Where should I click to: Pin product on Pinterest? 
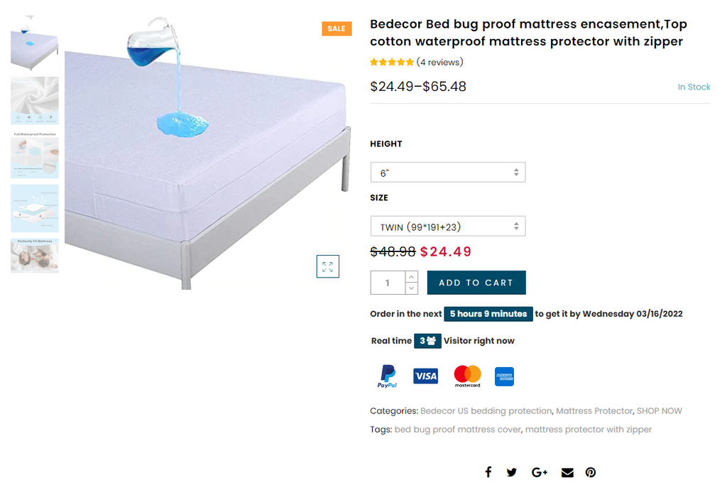pyautogui.click(x=591, y=472)
